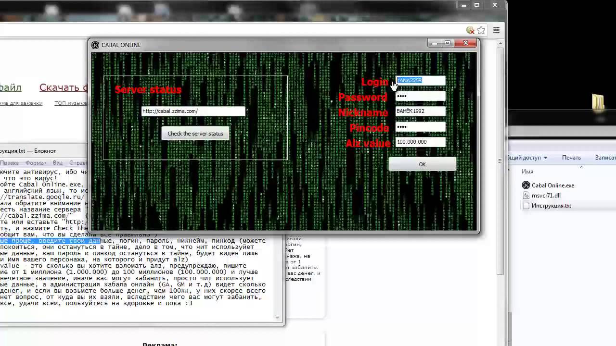Close the CABAL ONLINE window
Screen dimensions: 616x346
465,43
